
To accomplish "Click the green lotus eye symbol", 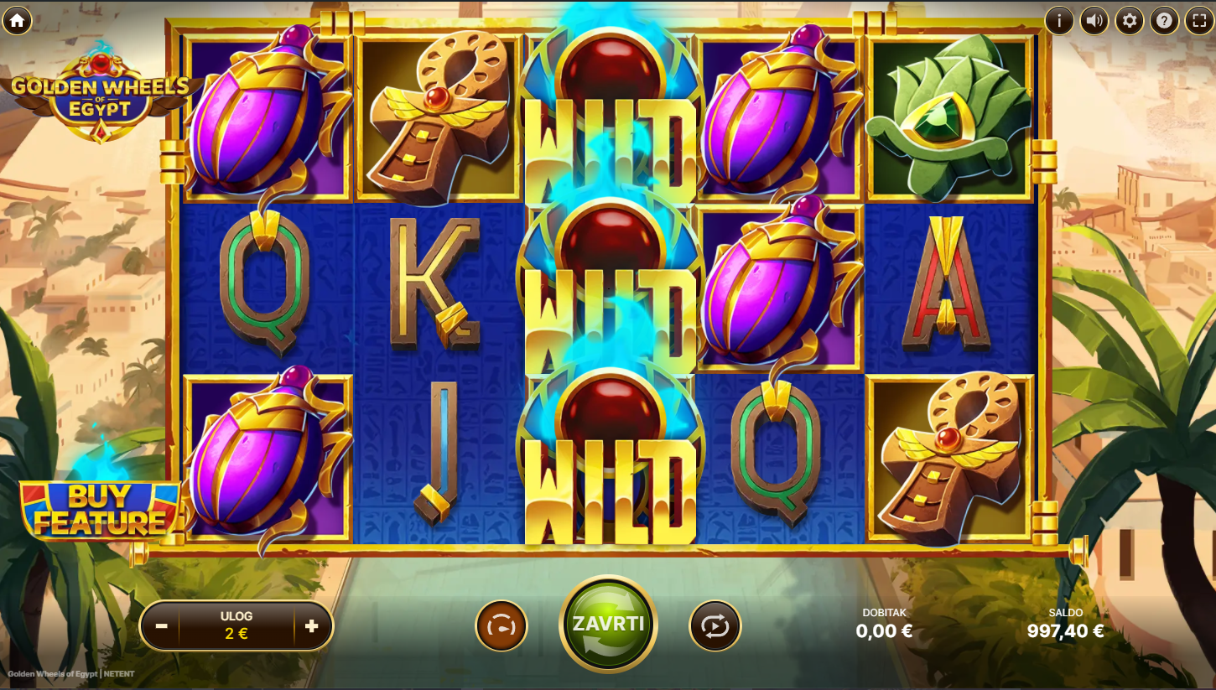I will (949, 117).
